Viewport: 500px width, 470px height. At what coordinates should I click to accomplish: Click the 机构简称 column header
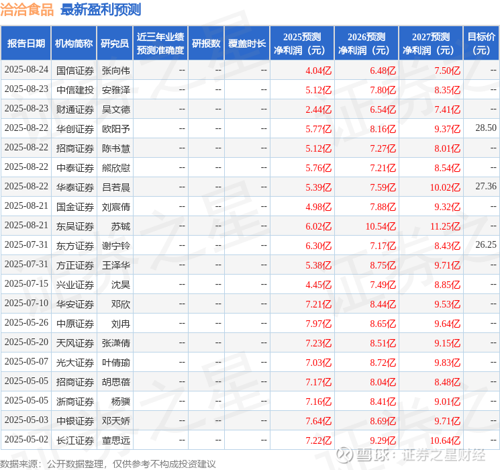[x=74, y=44]
